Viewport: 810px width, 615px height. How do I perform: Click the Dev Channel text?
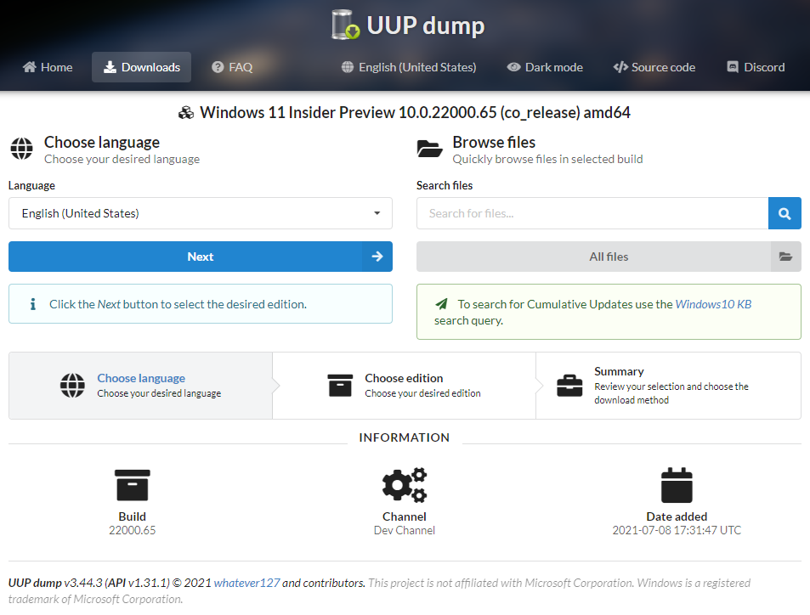[405, 530]
